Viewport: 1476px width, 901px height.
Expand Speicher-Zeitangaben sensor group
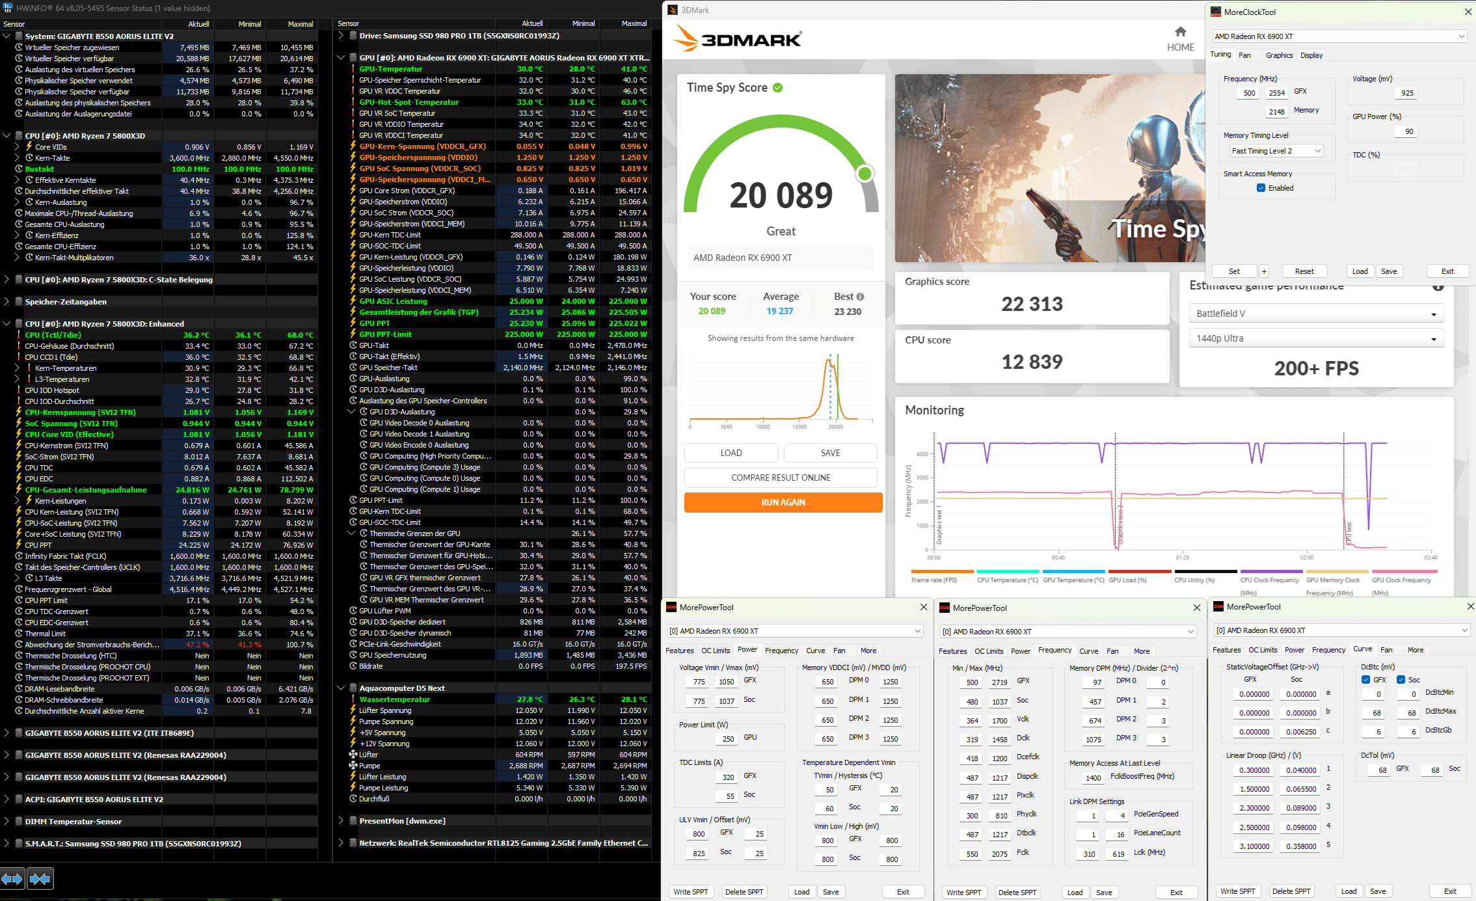[7, 302]
